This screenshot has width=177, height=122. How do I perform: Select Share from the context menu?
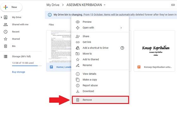point(100,36)
